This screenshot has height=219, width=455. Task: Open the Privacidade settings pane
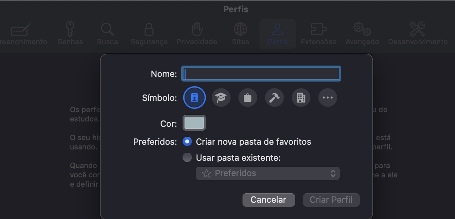point(197,33)
